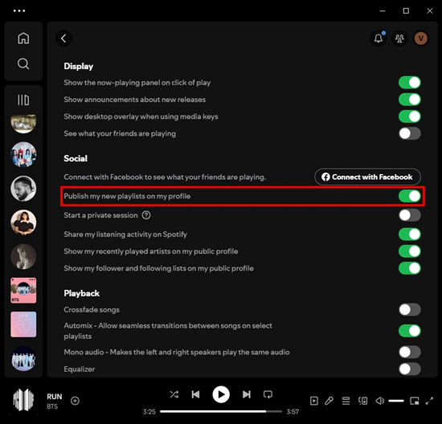442x424 pixels.
Task: Click the RUN song title
Action: point(55,397)
